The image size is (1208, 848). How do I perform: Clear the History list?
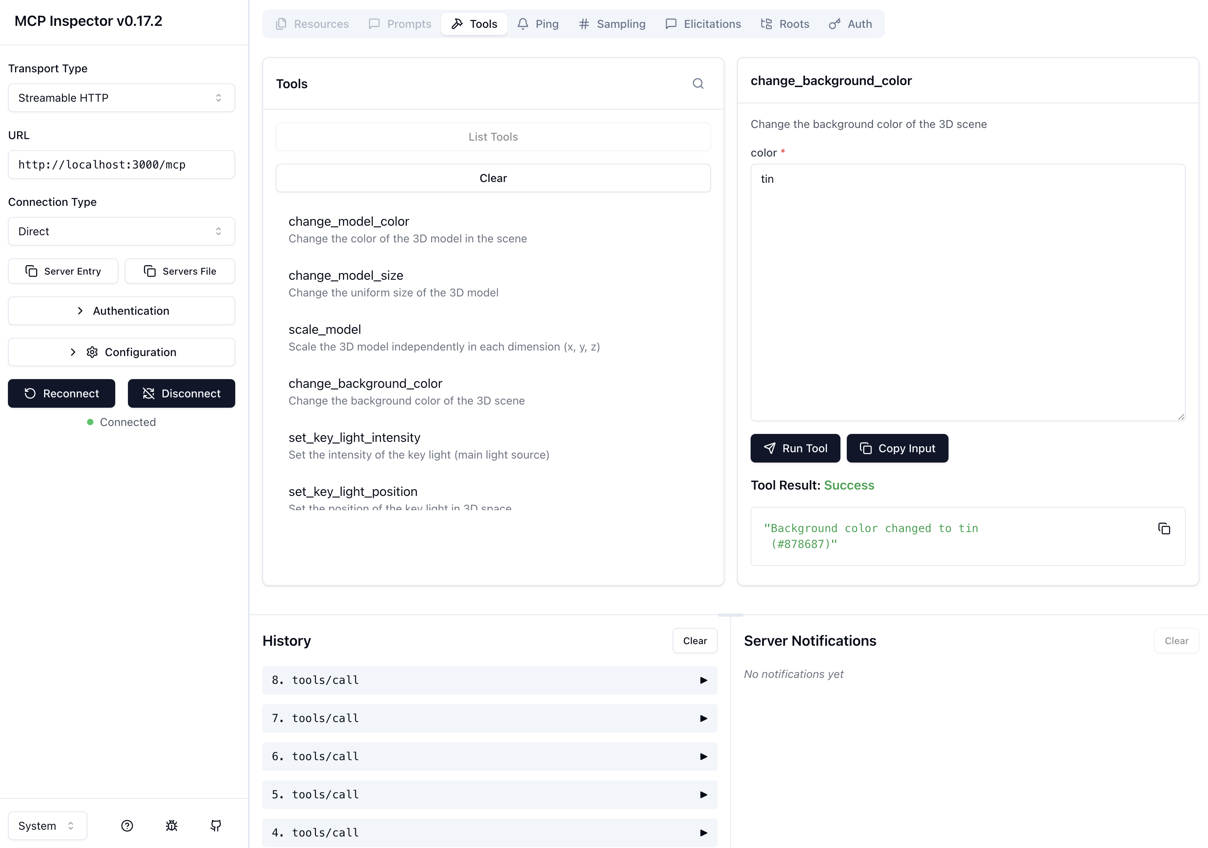click(695, 641)
